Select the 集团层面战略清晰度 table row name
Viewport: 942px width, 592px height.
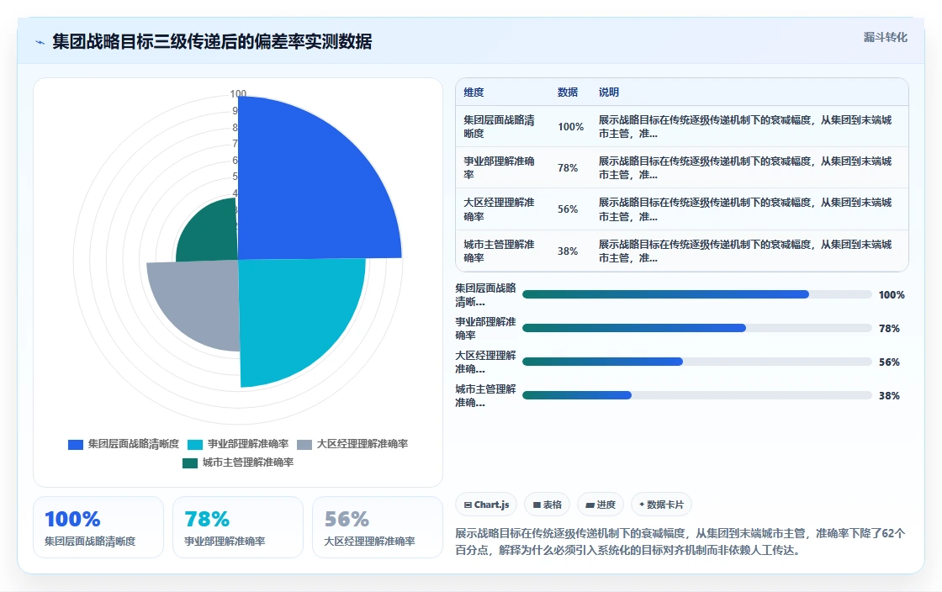(499, 127)
